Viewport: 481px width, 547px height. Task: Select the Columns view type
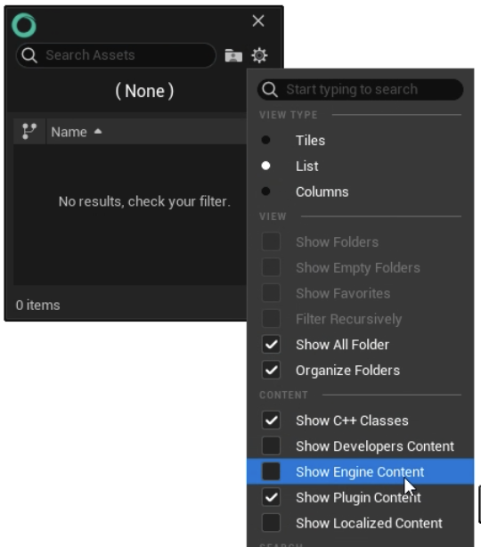(360, 192)
